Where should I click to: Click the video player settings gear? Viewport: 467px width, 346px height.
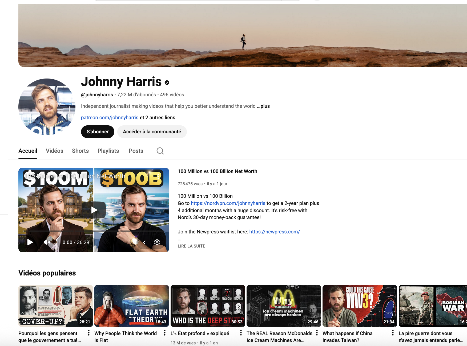click(157, 242)
